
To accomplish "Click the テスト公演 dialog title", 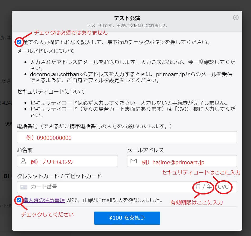I will pyautogui.click(x=127, y=18).
